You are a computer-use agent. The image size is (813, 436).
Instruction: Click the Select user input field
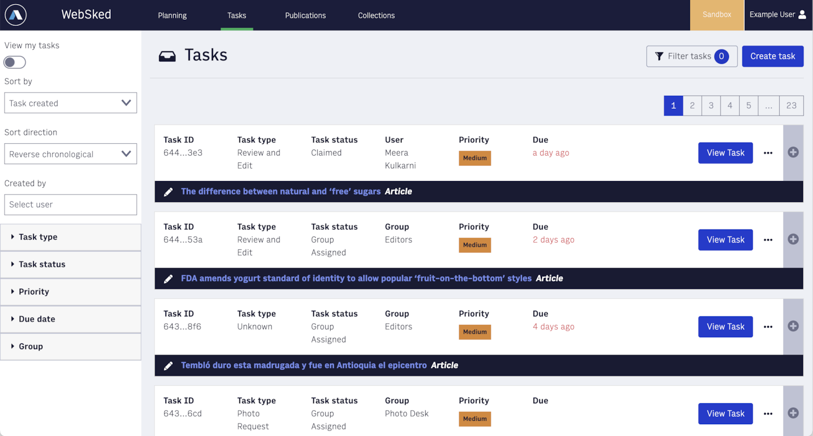point(70,204)
